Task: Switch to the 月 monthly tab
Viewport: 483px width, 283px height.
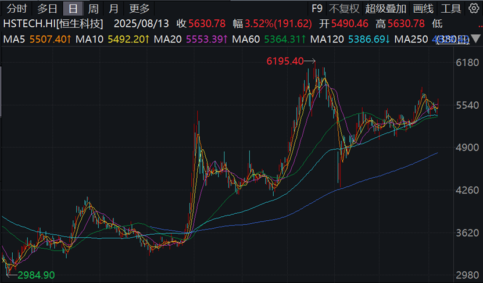Action: click(x=114, y=8)
